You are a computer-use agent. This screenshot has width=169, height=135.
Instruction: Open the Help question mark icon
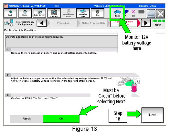(x=98, y=13)
